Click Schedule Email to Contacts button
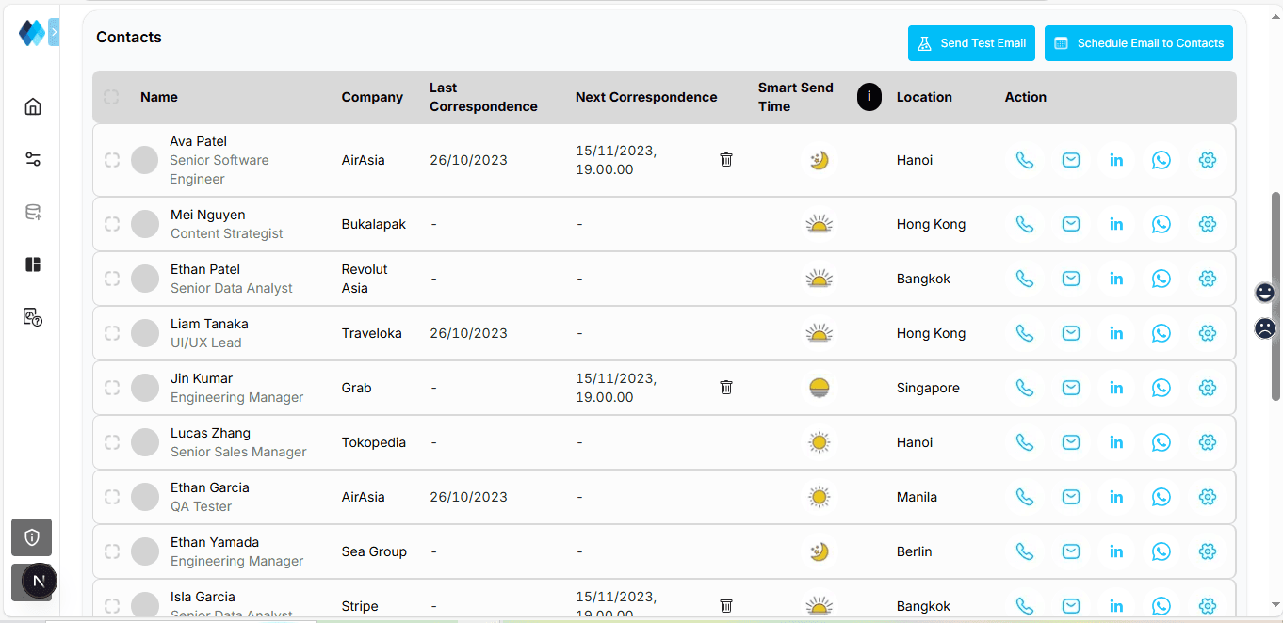Screen dimensions: 1283x623 tap(1138, 43)
